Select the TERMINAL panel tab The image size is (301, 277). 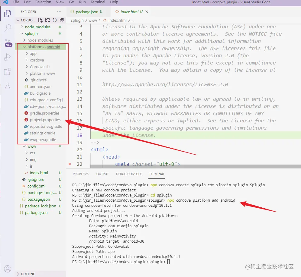tap(157, 174)
